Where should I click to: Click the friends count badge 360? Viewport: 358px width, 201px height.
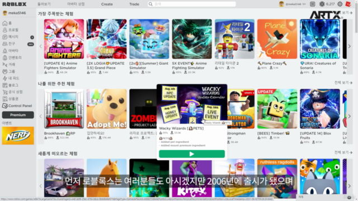pos(31,44)
